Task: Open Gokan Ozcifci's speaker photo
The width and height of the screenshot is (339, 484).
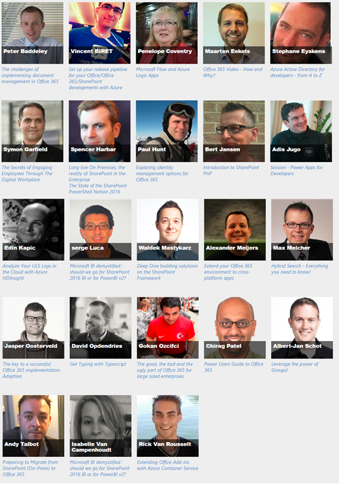Action: point(168,328)
